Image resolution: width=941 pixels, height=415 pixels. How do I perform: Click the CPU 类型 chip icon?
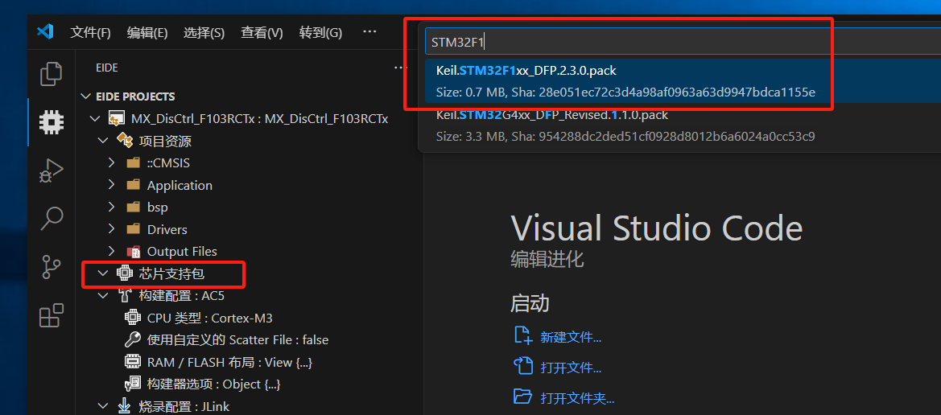tap(133, 317)
